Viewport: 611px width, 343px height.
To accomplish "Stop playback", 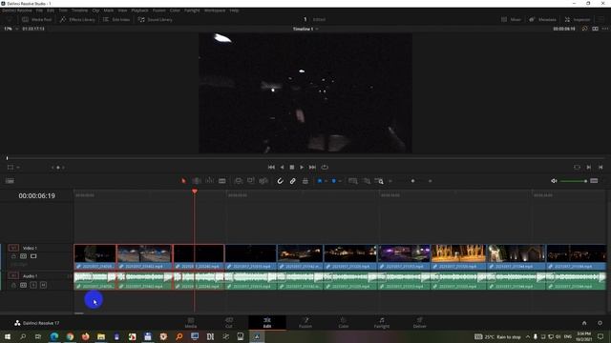I will tap(292, 168).
